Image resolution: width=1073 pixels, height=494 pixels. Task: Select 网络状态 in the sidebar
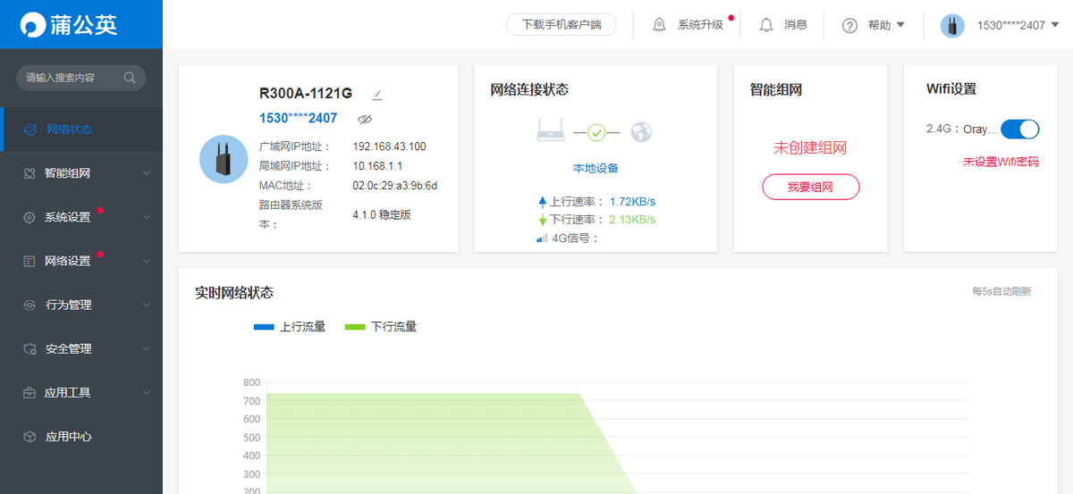pyautogui.click(x=70, y=130)
